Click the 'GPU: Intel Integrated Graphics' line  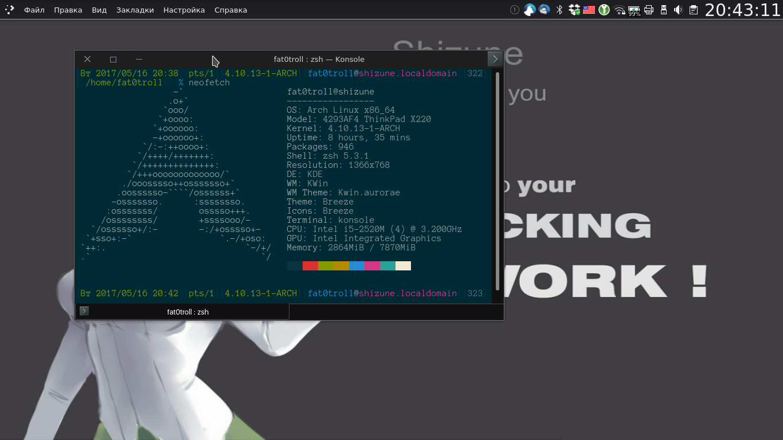364,238
